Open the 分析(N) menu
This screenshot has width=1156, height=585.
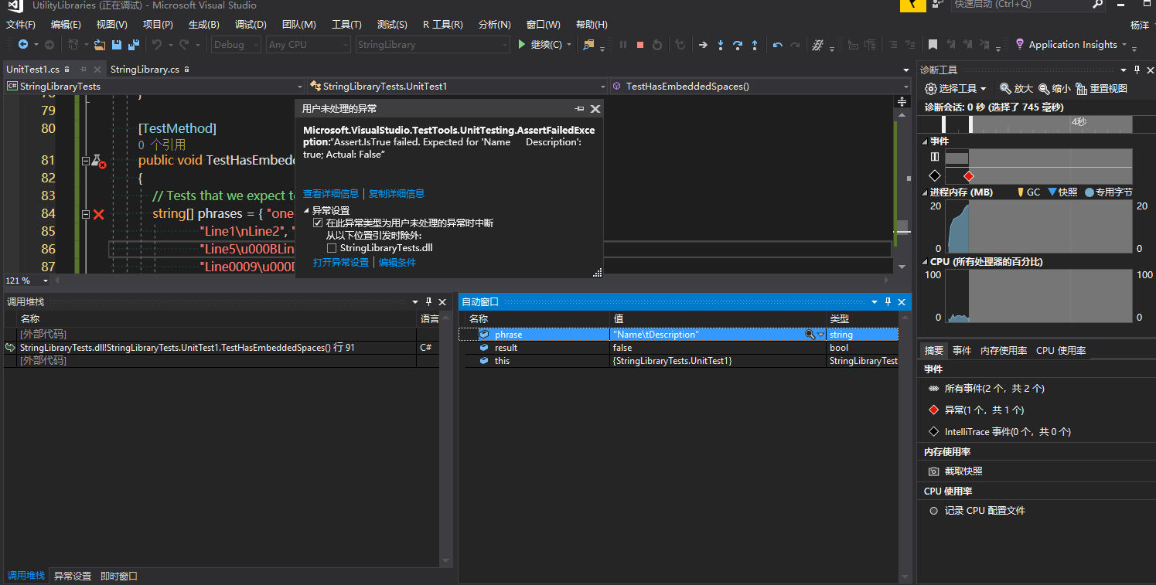tap(494, 25)
